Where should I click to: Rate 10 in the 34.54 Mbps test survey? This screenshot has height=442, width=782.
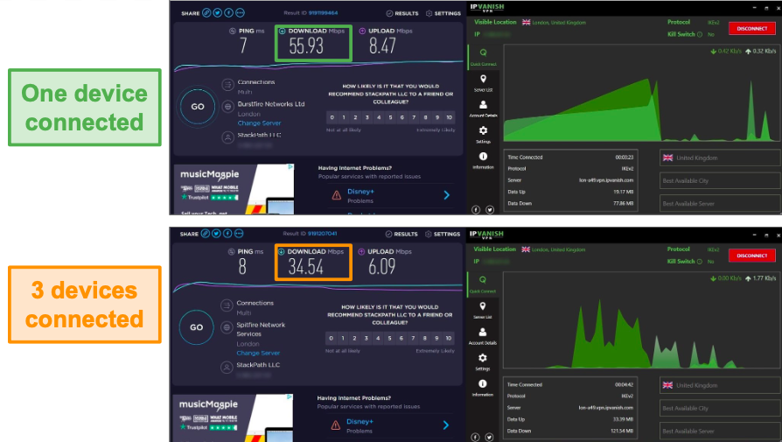(449, 338)
